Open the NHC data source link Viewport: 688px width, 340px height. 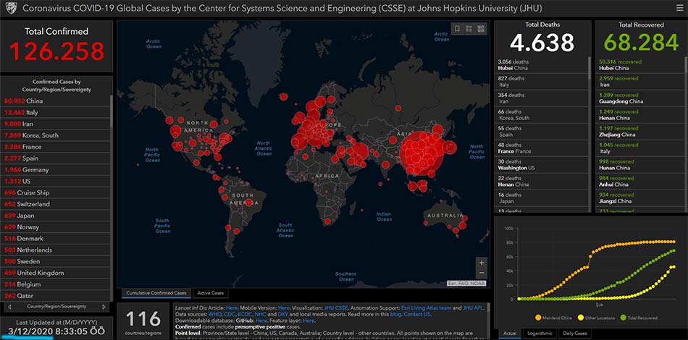(x=260, y=314)
